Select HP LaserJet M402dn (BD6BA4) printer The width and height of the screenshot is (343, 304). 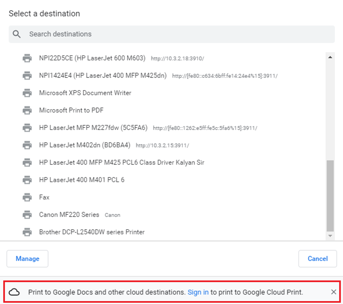[x=85, y=145]
